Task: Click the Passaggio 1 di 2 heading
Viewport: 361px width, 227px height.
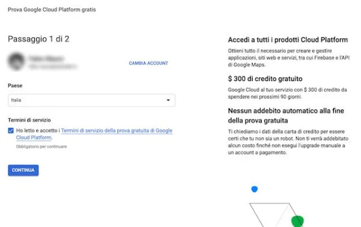Action: [38, 39]
